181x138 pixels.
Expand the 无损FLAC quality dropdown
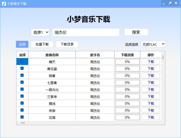[153, 44]
